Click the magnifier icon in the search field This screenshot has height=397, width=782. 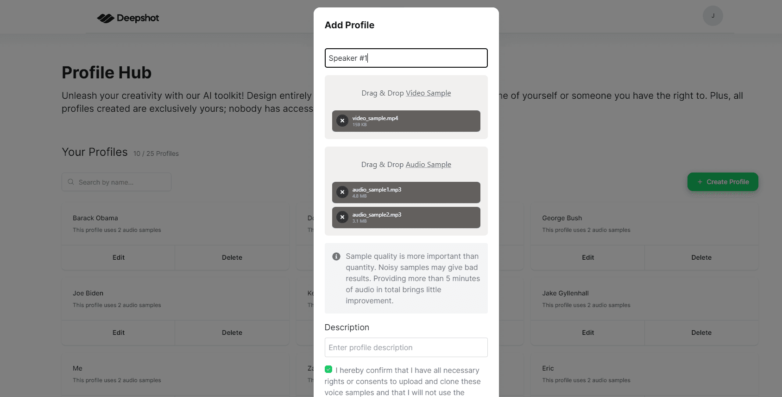click(x=70, y=182)
